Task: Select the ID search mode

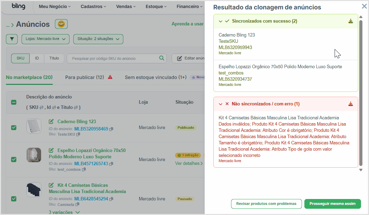Action: pos(37,58)
